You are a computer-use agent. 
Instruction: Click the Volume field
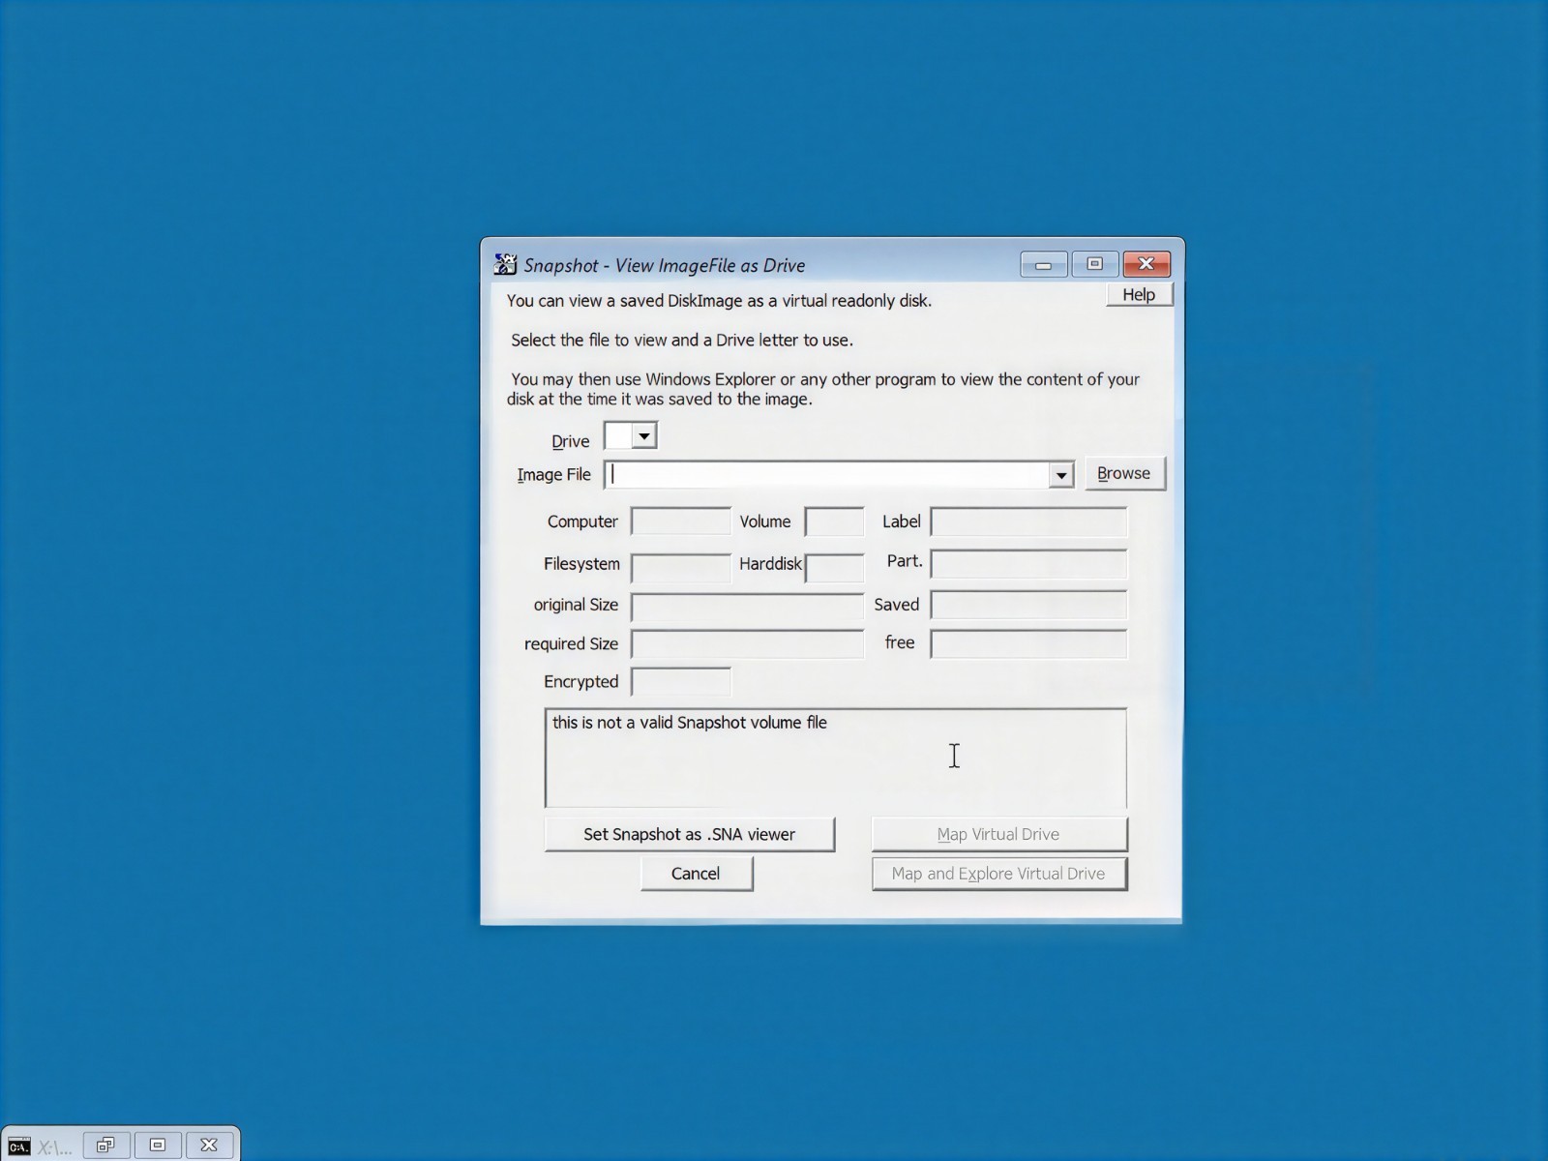[x=834, y=521]
